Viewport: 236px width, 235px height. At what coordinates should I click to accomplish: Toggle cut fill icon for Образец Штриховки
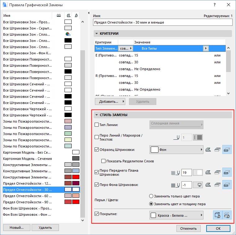[x=227, y=150]
